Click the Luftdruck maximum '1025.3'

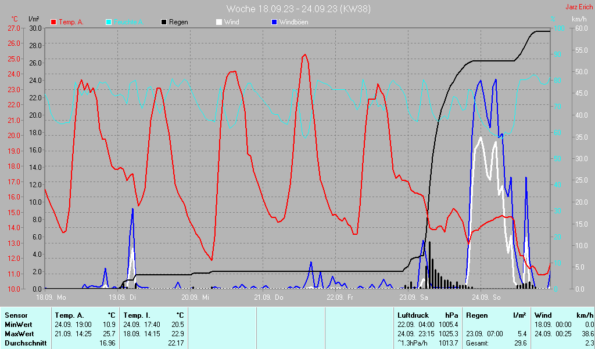[x=449, y=335]
